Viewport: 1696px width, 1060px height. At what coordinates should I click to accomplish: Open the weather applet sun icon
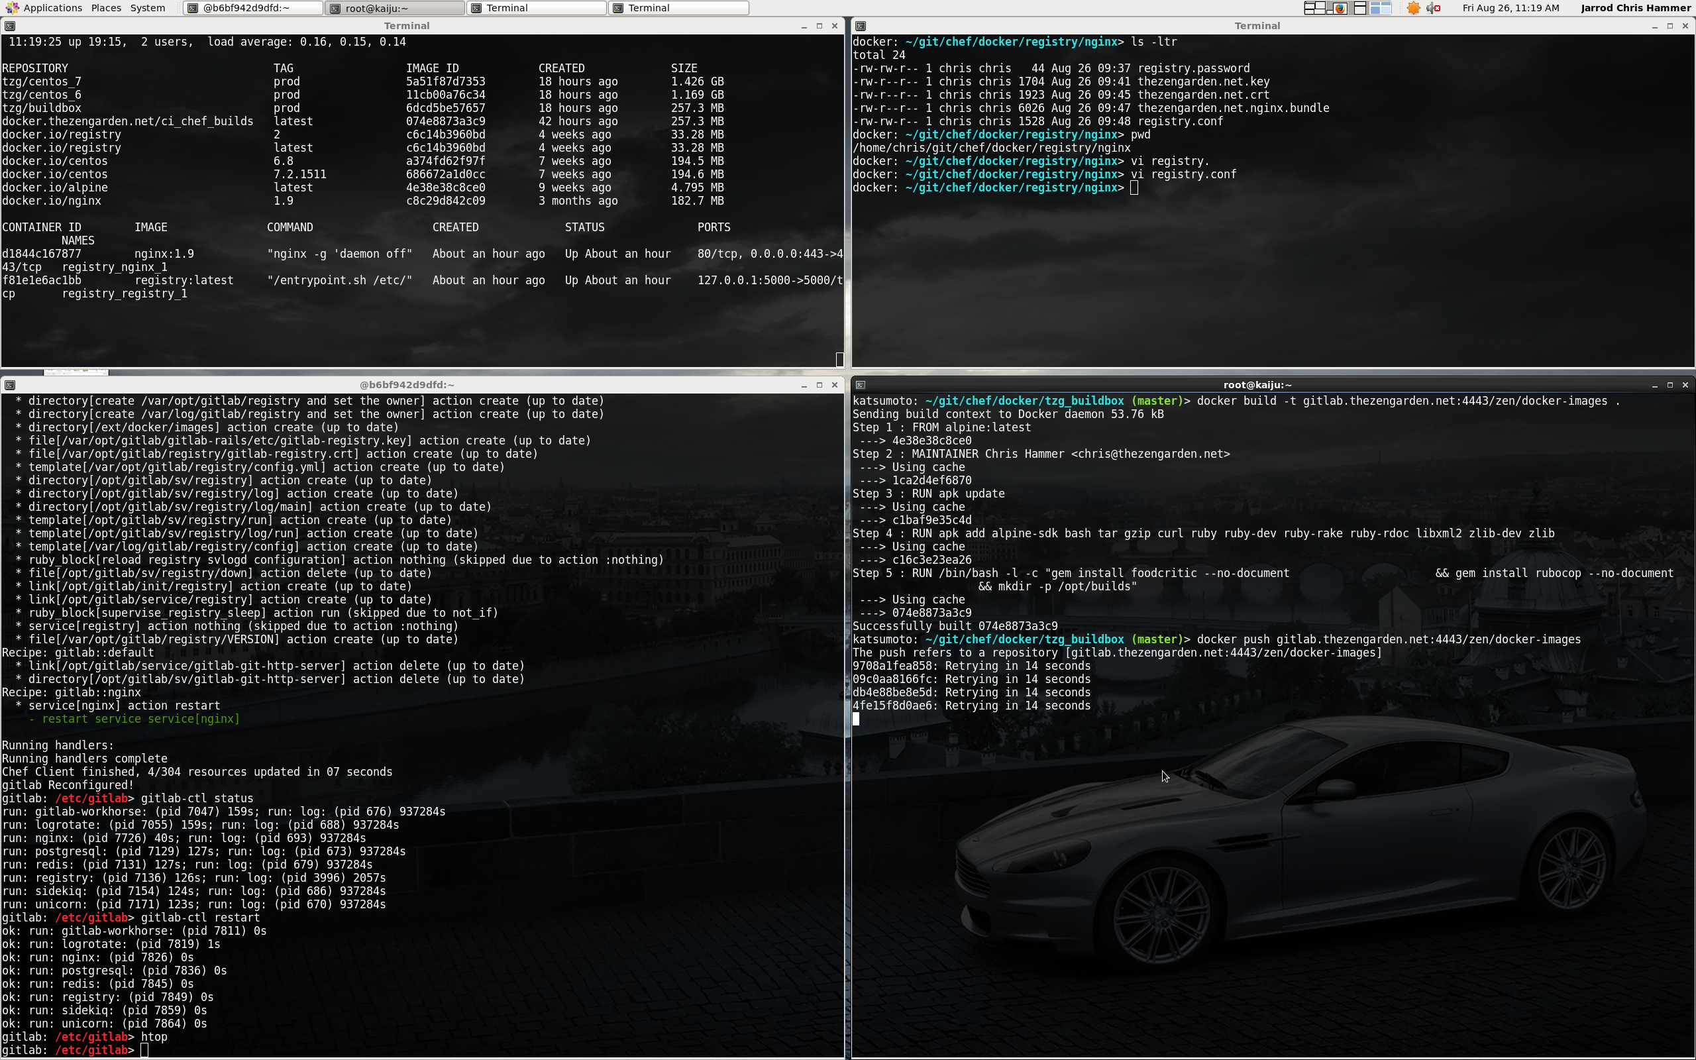tap(1414, 8)
